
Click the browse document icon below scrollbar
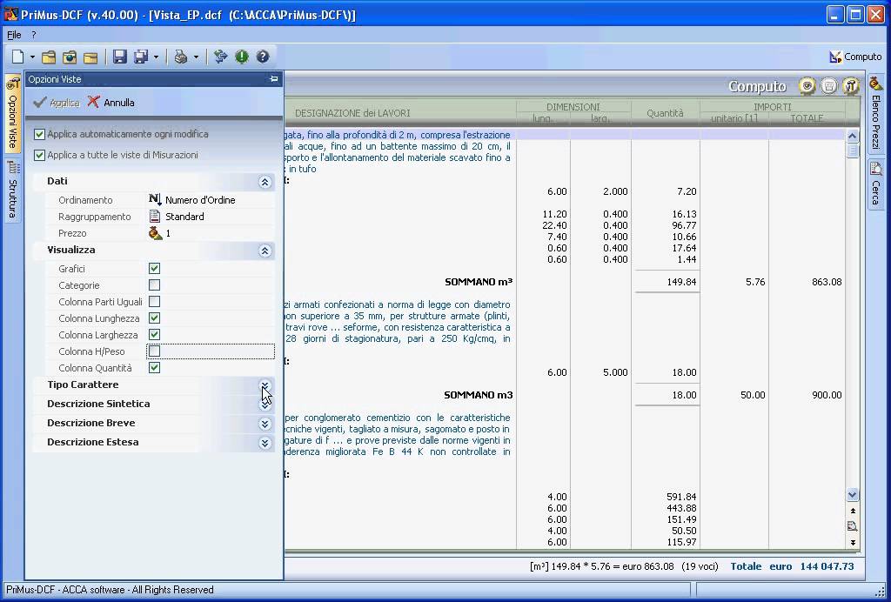coord(853,526)
